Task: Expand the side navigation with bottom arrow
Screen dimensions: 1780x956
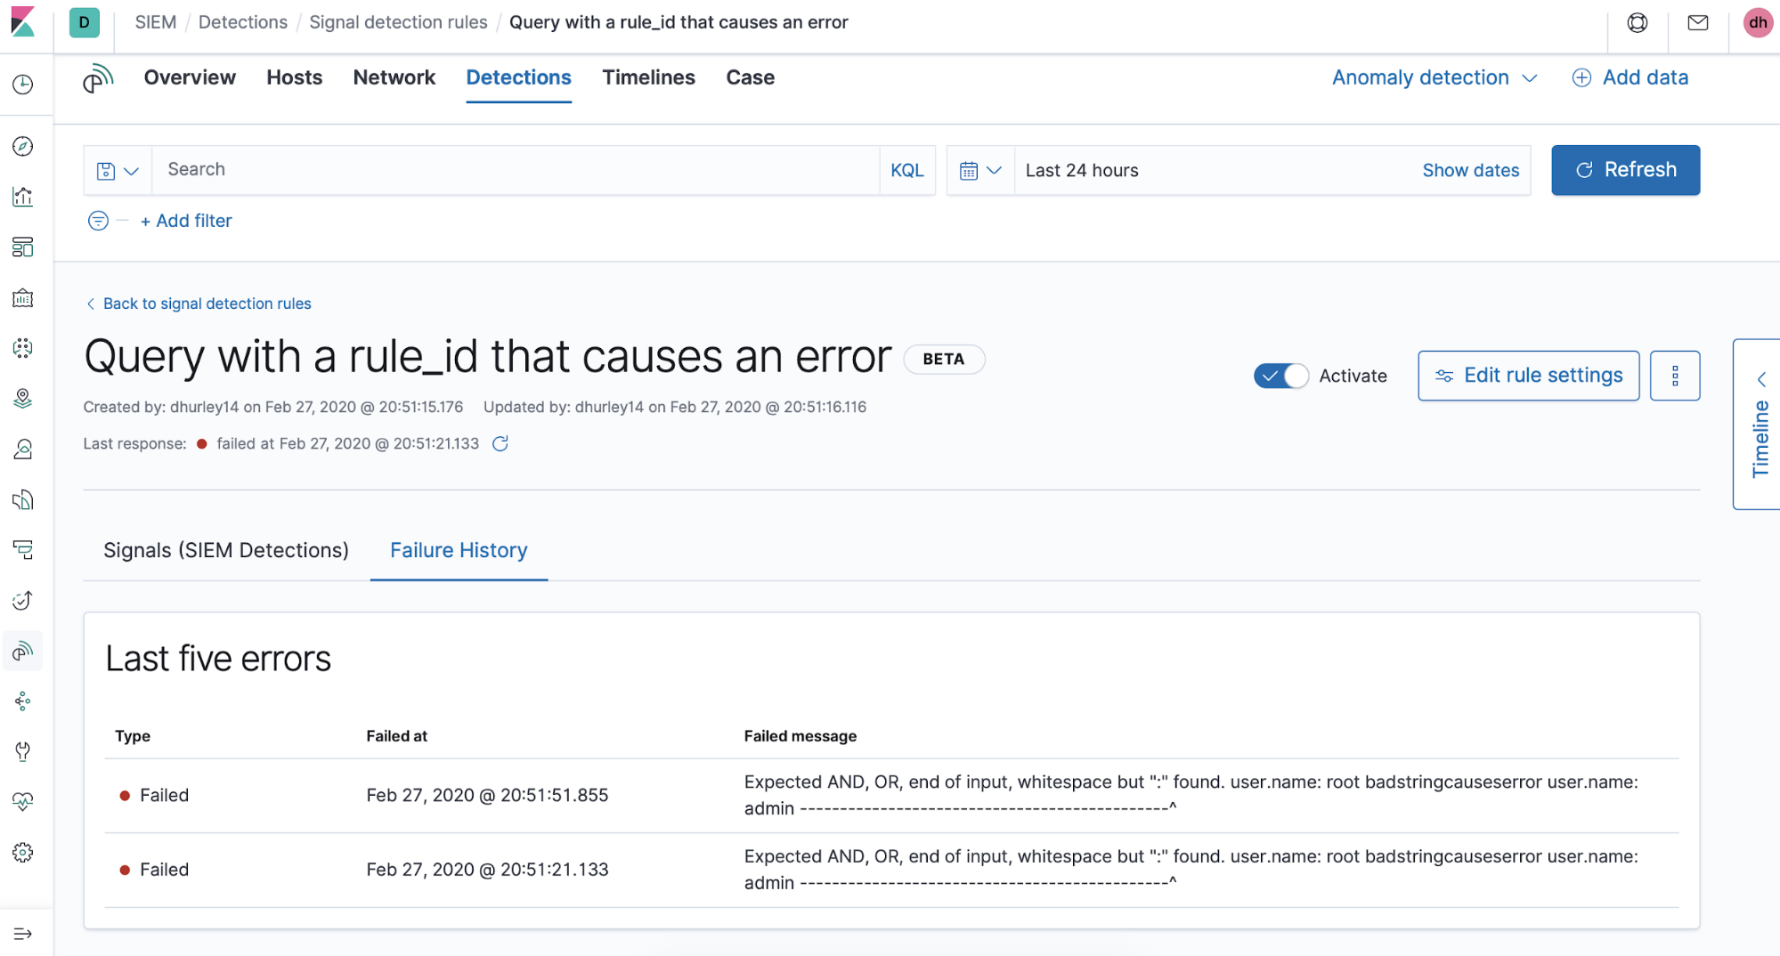Action: coord(23,934)
